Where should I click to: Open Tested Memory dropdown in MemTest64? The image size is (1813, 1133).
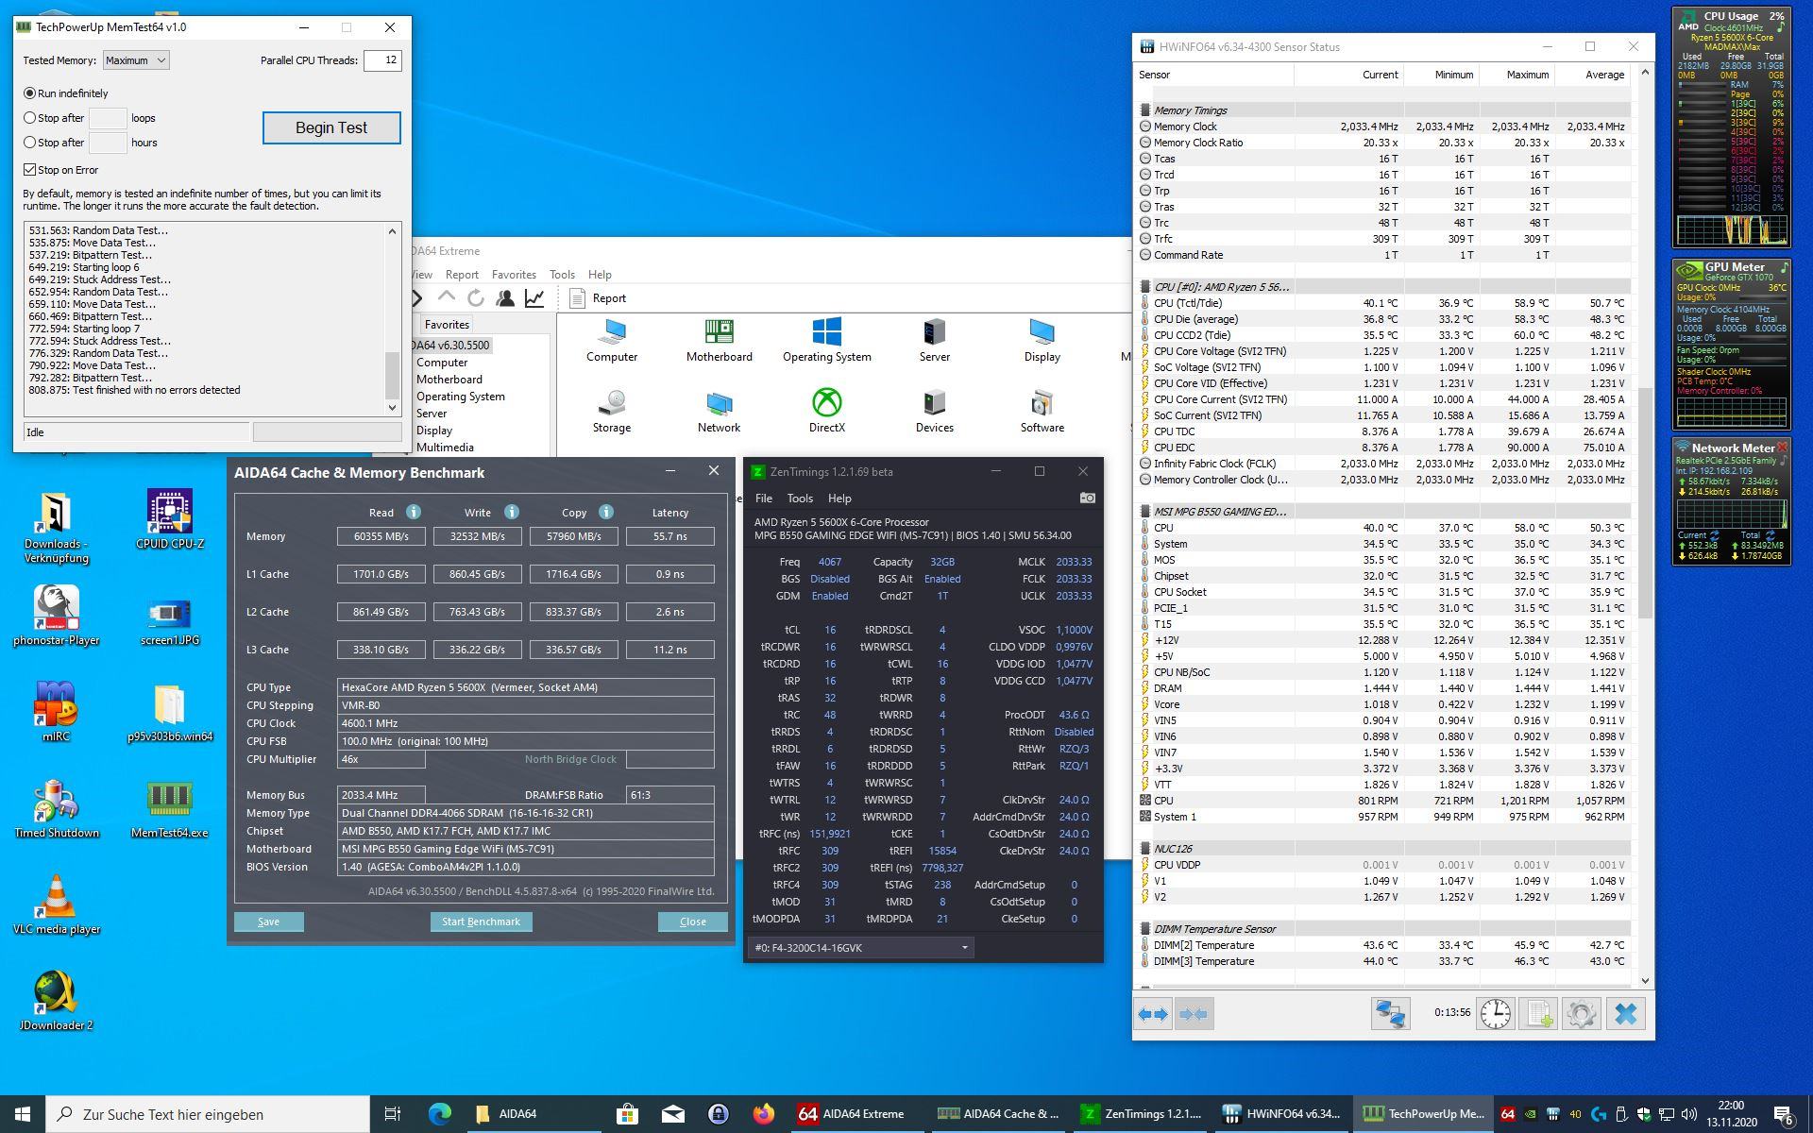pos(136,60)
